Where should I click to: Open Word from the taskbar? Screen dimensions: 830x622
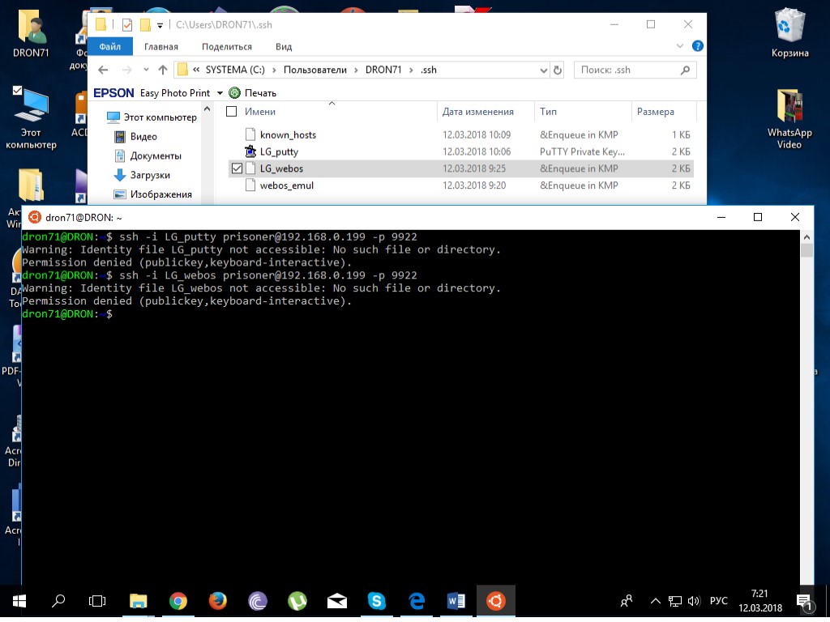pyautogui.click(x=456, y=601)
